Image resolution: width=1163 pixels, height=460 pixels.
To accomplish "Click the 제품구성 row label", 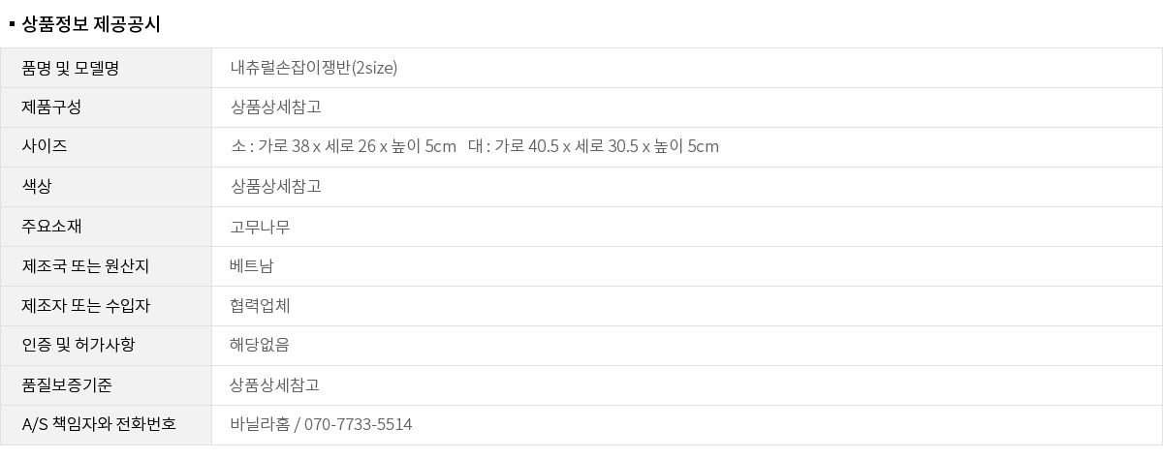I will [x=51, y=107].
